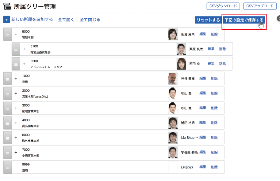The image size is (280, 181).
Task: Expand the 4000 商品開発本部 node
Action: (x=16, y=123)
